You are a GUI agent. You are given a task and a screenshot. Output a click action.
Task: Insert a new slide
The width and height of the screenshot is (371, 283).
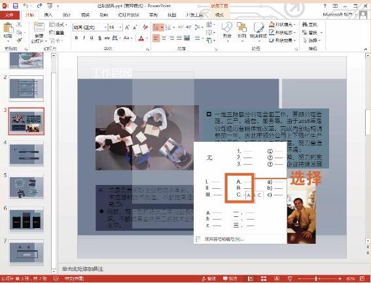coord(39,32)
